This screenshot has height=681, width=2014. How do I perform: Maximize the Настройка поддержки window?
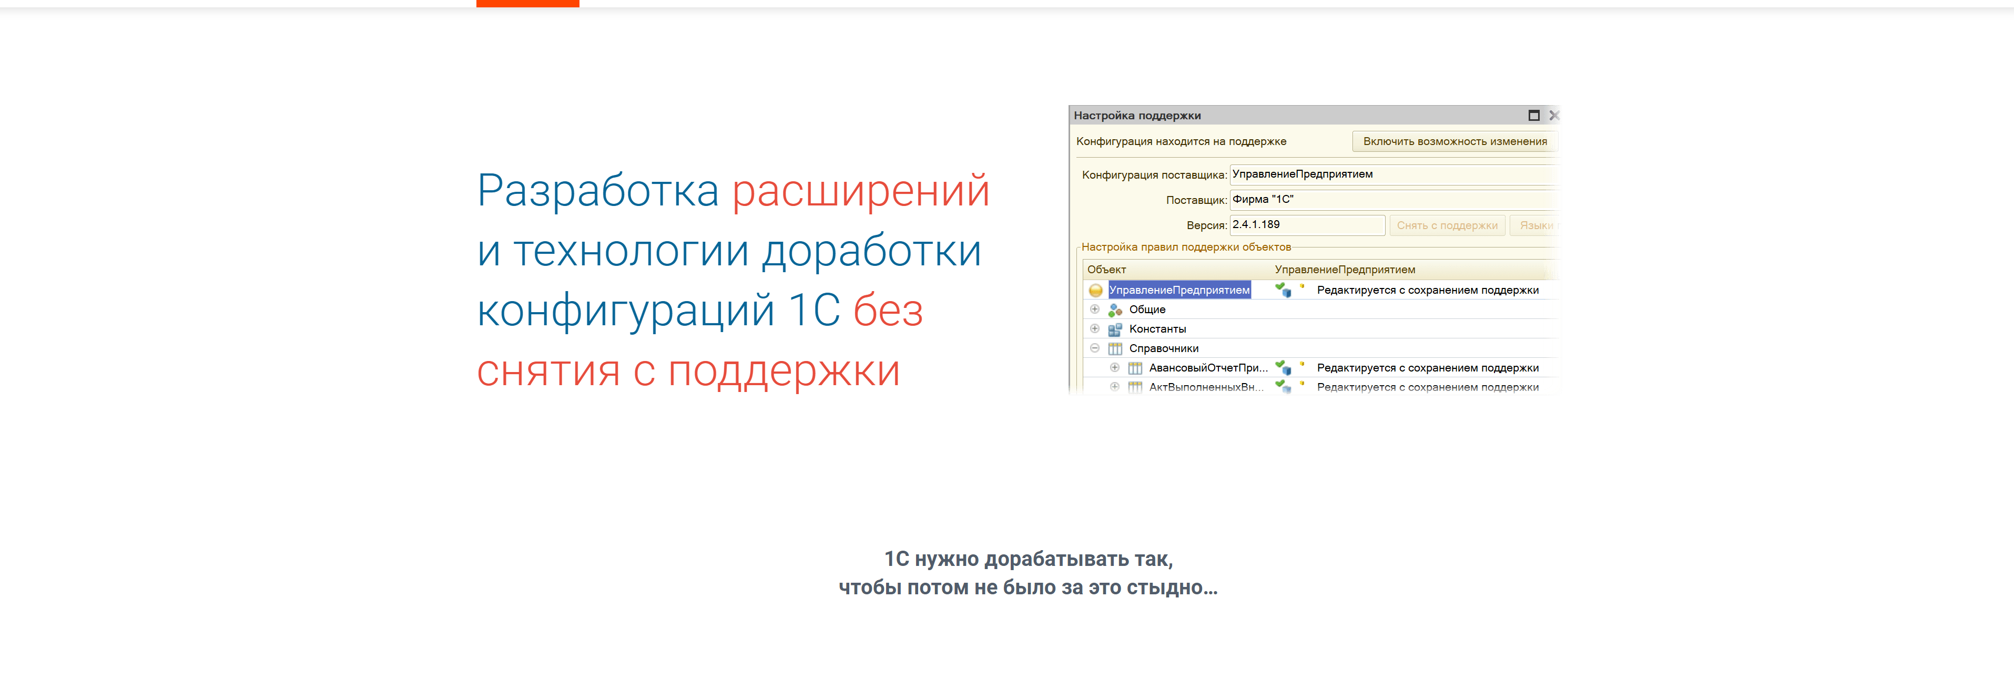(x=1533, y=116)
